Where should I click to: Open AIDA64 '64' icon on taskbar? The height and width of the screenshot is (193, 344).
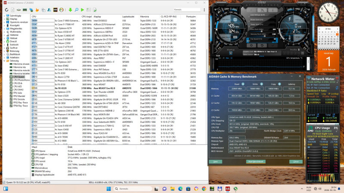(x=227, y=189)
